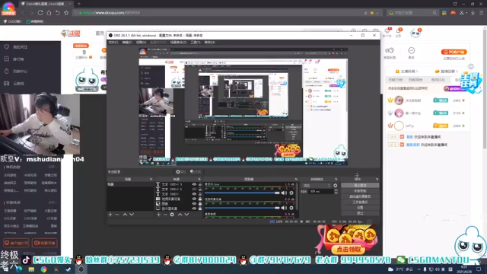Image resolution: width=487 pixels, height=274 pixels.
Task: Toggle visibility of 图像 source
Action: point(194,204)
